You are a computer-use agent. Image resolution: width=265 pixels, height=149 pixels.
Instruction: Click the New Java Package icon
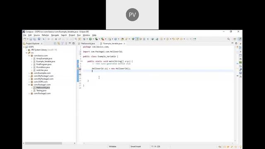pos(109,39)
